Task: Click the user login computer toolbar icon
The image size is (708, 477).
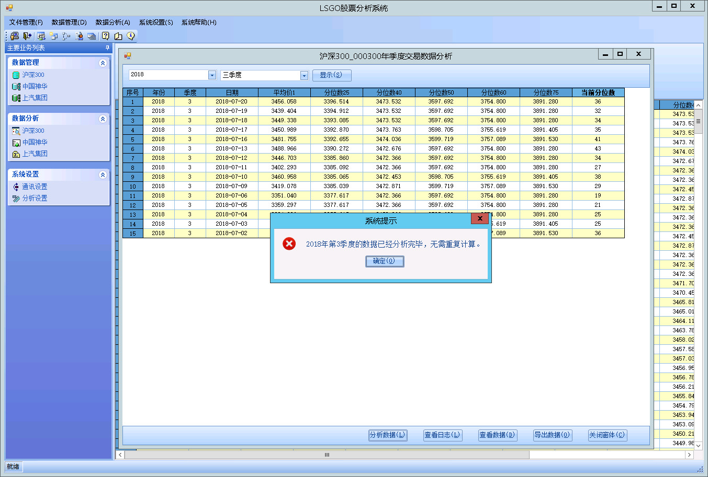Action: [x=15, y=36]
